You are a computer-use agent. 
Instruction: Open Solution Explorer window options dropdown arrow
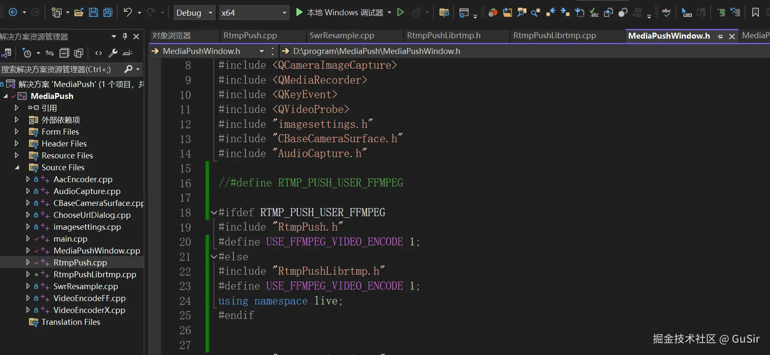(x=114, y=37)
